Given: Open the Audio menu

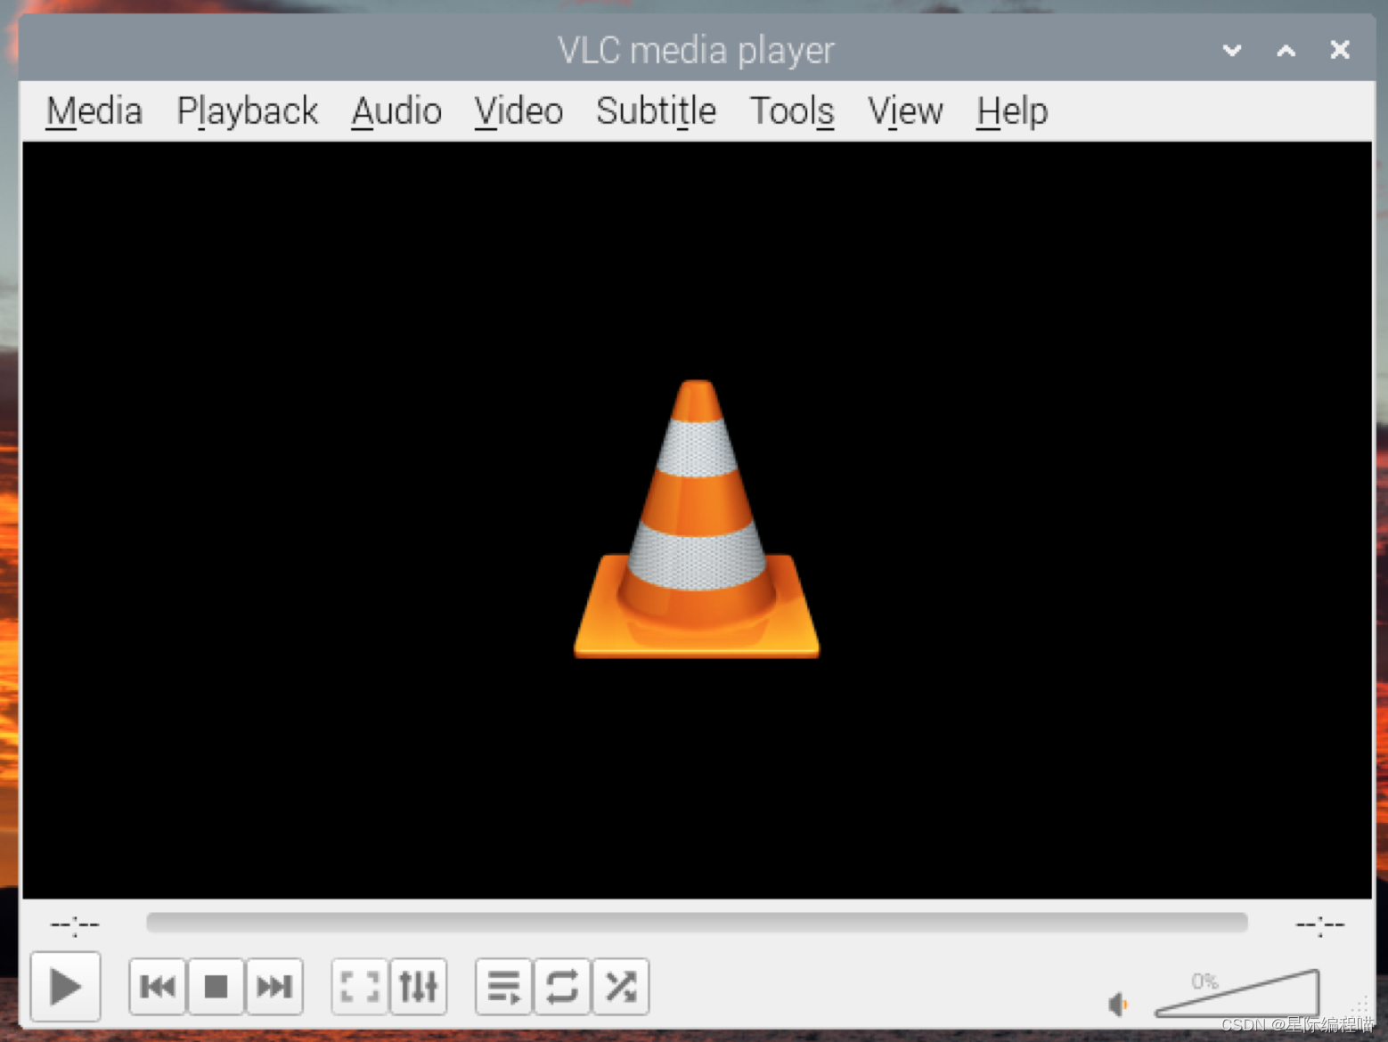Looking at the screenshot, I should pyautogui.click(x=396, y=111).
